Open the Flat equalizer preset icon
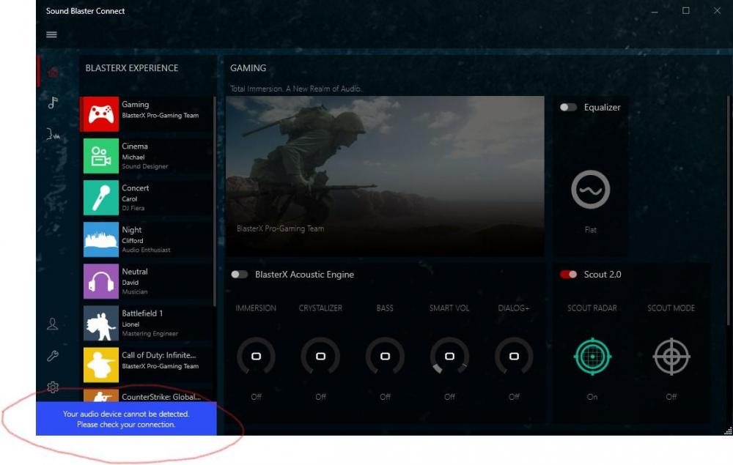733x465 pixels. [x=590, y=190]
